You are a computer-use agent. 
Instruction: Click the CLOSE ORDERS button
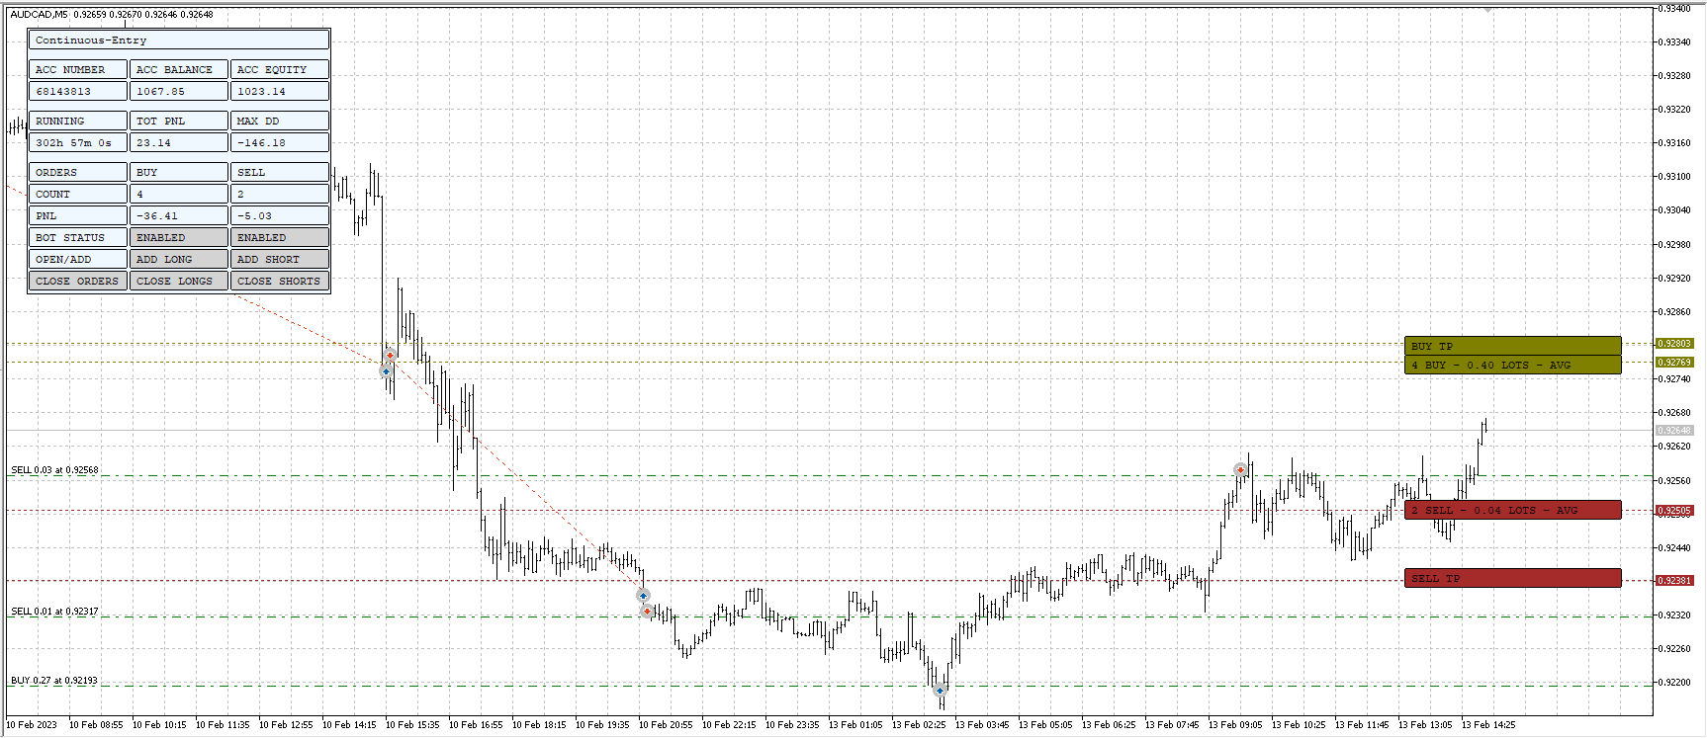78,282
